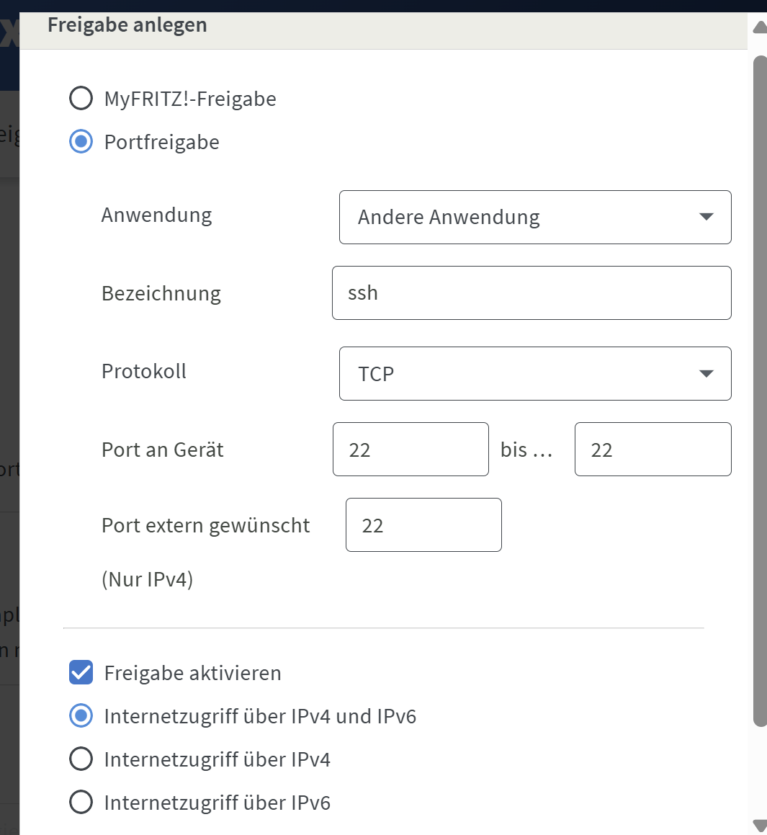The width and height of the screenshot is (767, 835).
Task: Click the first Port an Gerät field
Action: 411,450
